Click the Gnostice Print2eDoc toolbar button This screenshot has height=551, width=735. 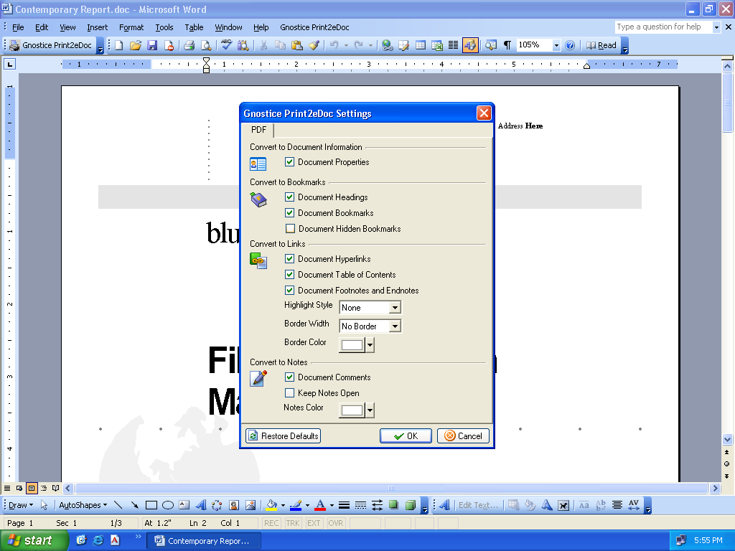(51, 45)
